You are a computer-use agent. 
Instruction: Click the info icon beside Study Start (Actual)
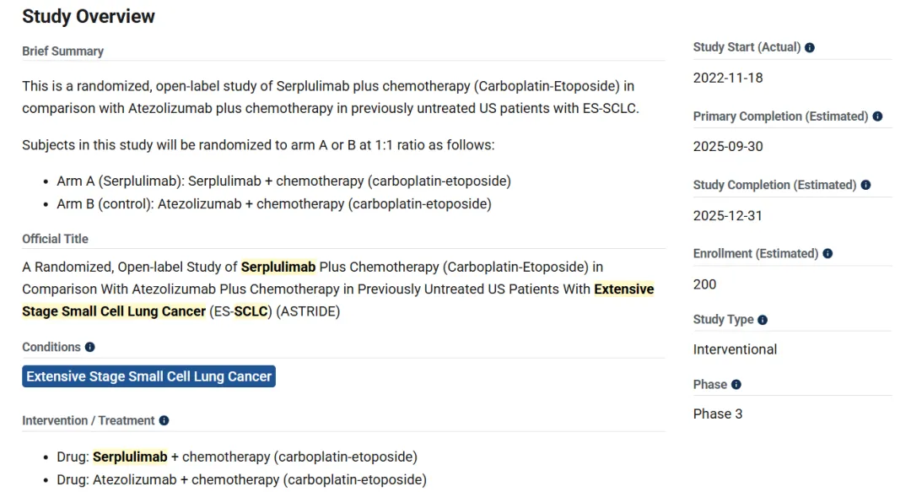(810, 48)
